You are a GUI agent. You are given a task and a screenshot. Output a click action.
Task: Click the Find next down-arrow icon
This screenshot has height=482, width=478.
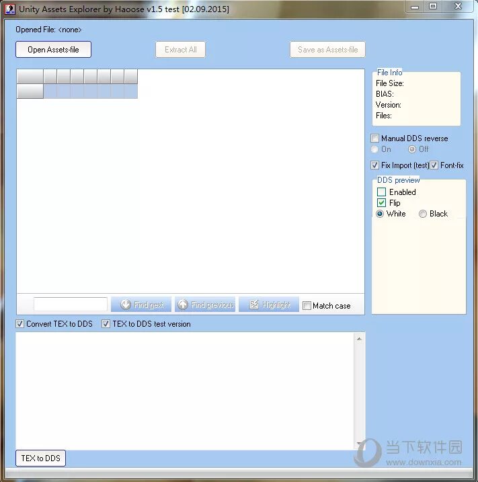coord(126,305)
